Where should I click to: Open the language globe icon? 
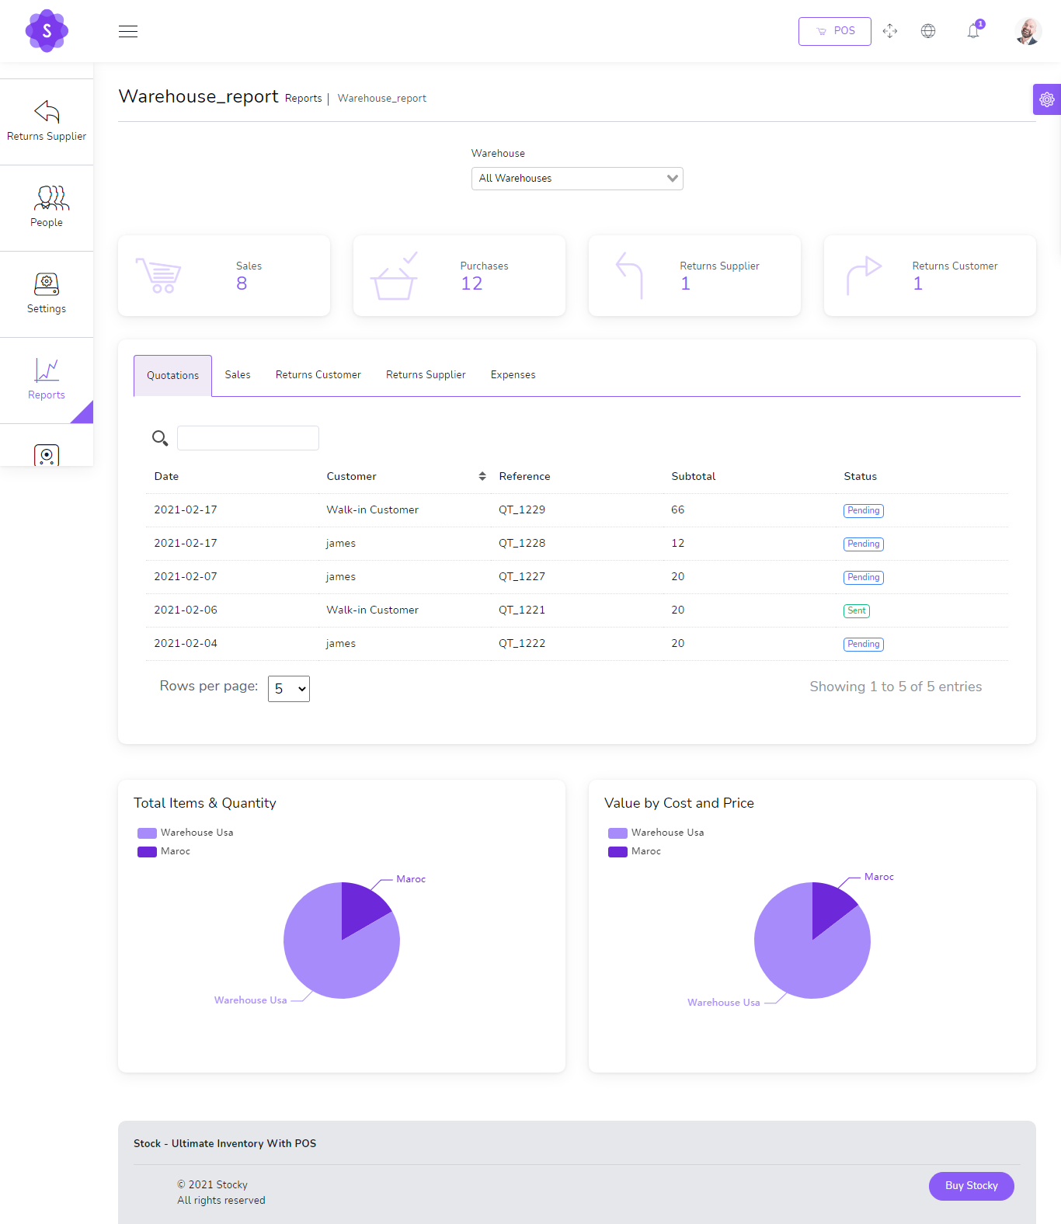point(928,31)
